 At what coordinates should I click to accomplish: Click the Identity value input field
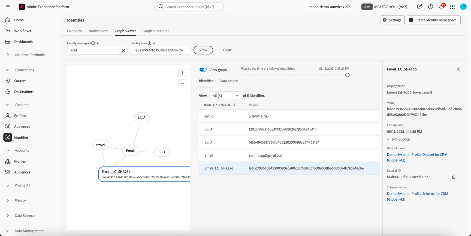point(161,50)
